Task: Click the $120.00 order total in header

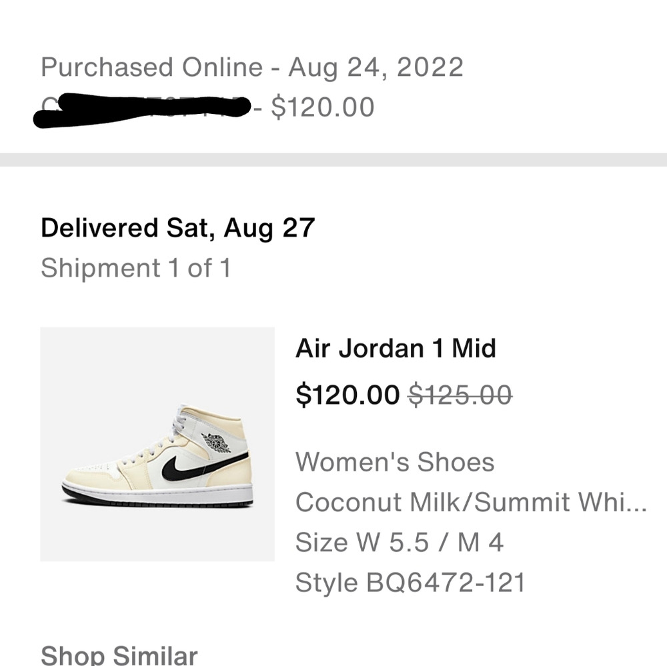Action: pos(323,107)
